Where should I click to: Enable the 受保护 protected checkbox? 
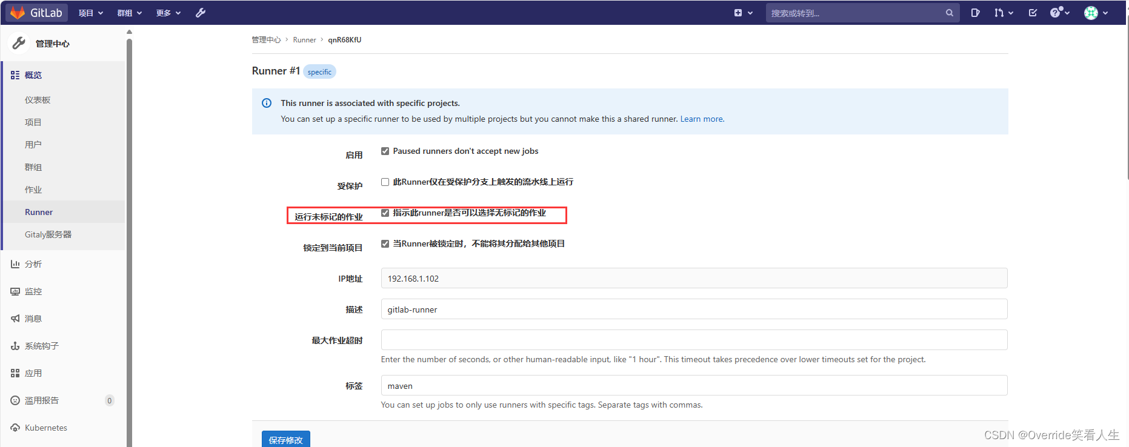[x=385, y=182]
